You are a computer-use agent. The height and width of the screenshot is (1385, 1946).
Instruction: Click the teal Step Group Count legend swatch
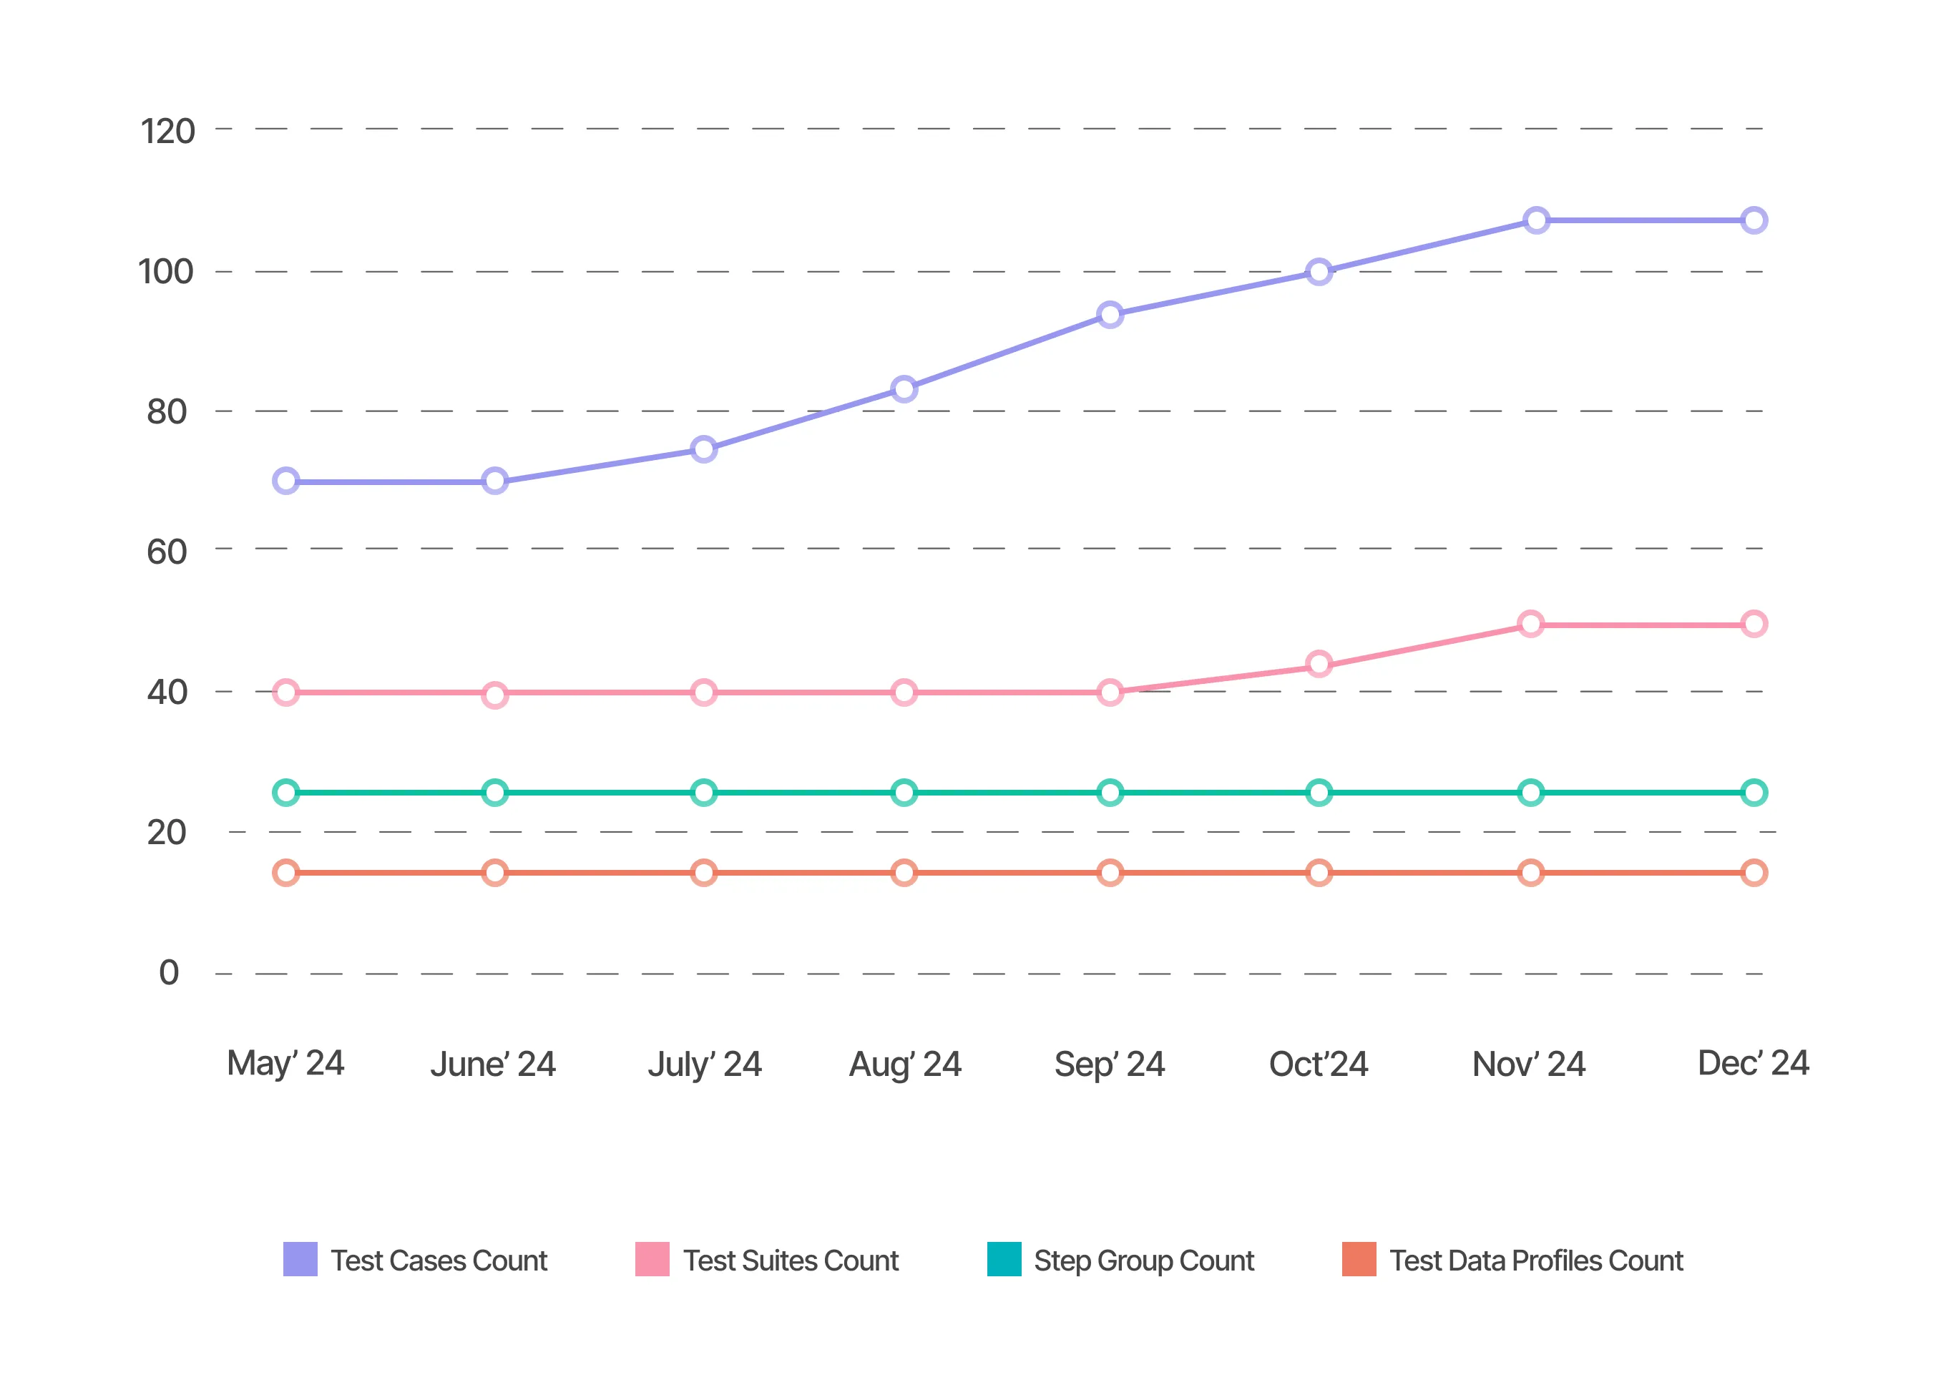(1004, 1259)
